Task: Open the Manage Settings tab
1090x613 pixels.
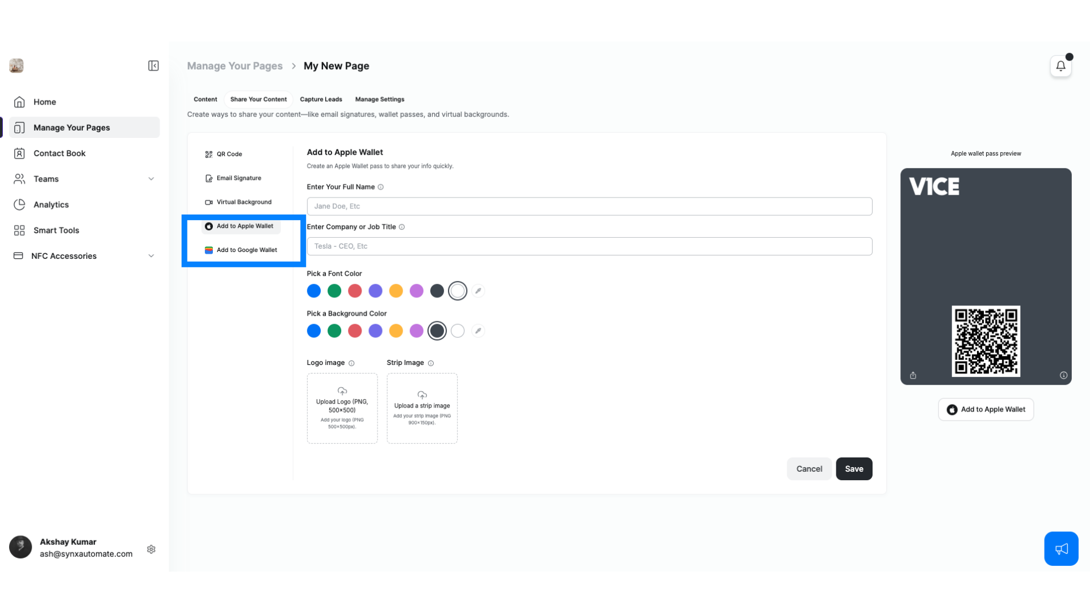Action: pyautogui.click(x=380, y=99)
